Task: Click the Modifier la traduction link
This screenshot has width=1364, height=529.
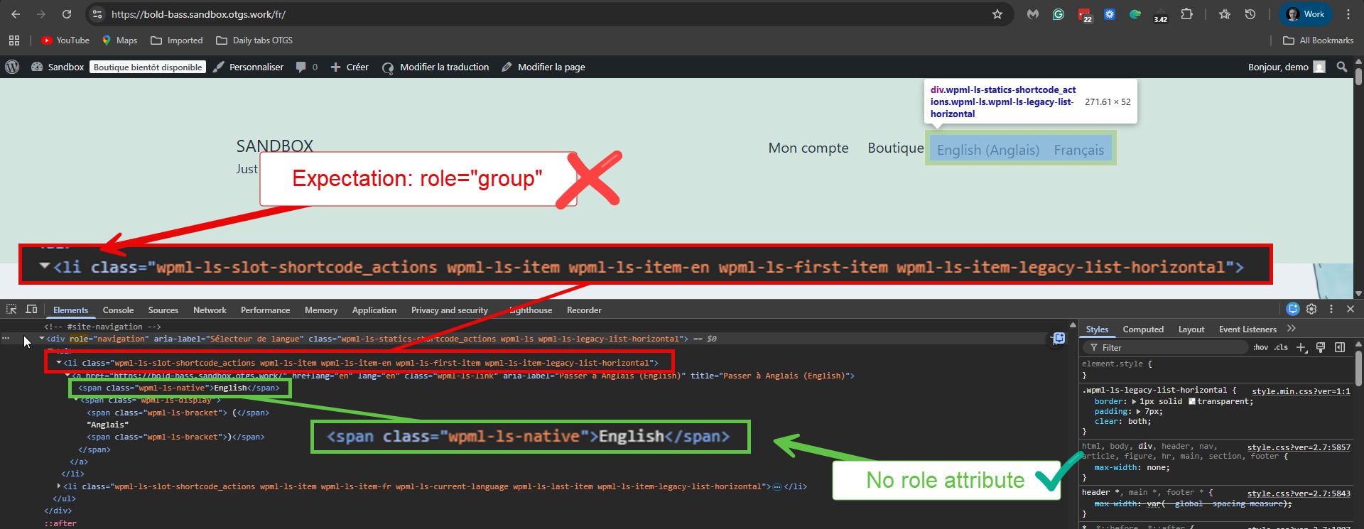Action: point(444,67)
